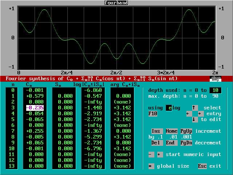The height and width of the screenshot is (175, 233).
Task: Click the Ins increment by .1 key
Action: click(157, 131)
